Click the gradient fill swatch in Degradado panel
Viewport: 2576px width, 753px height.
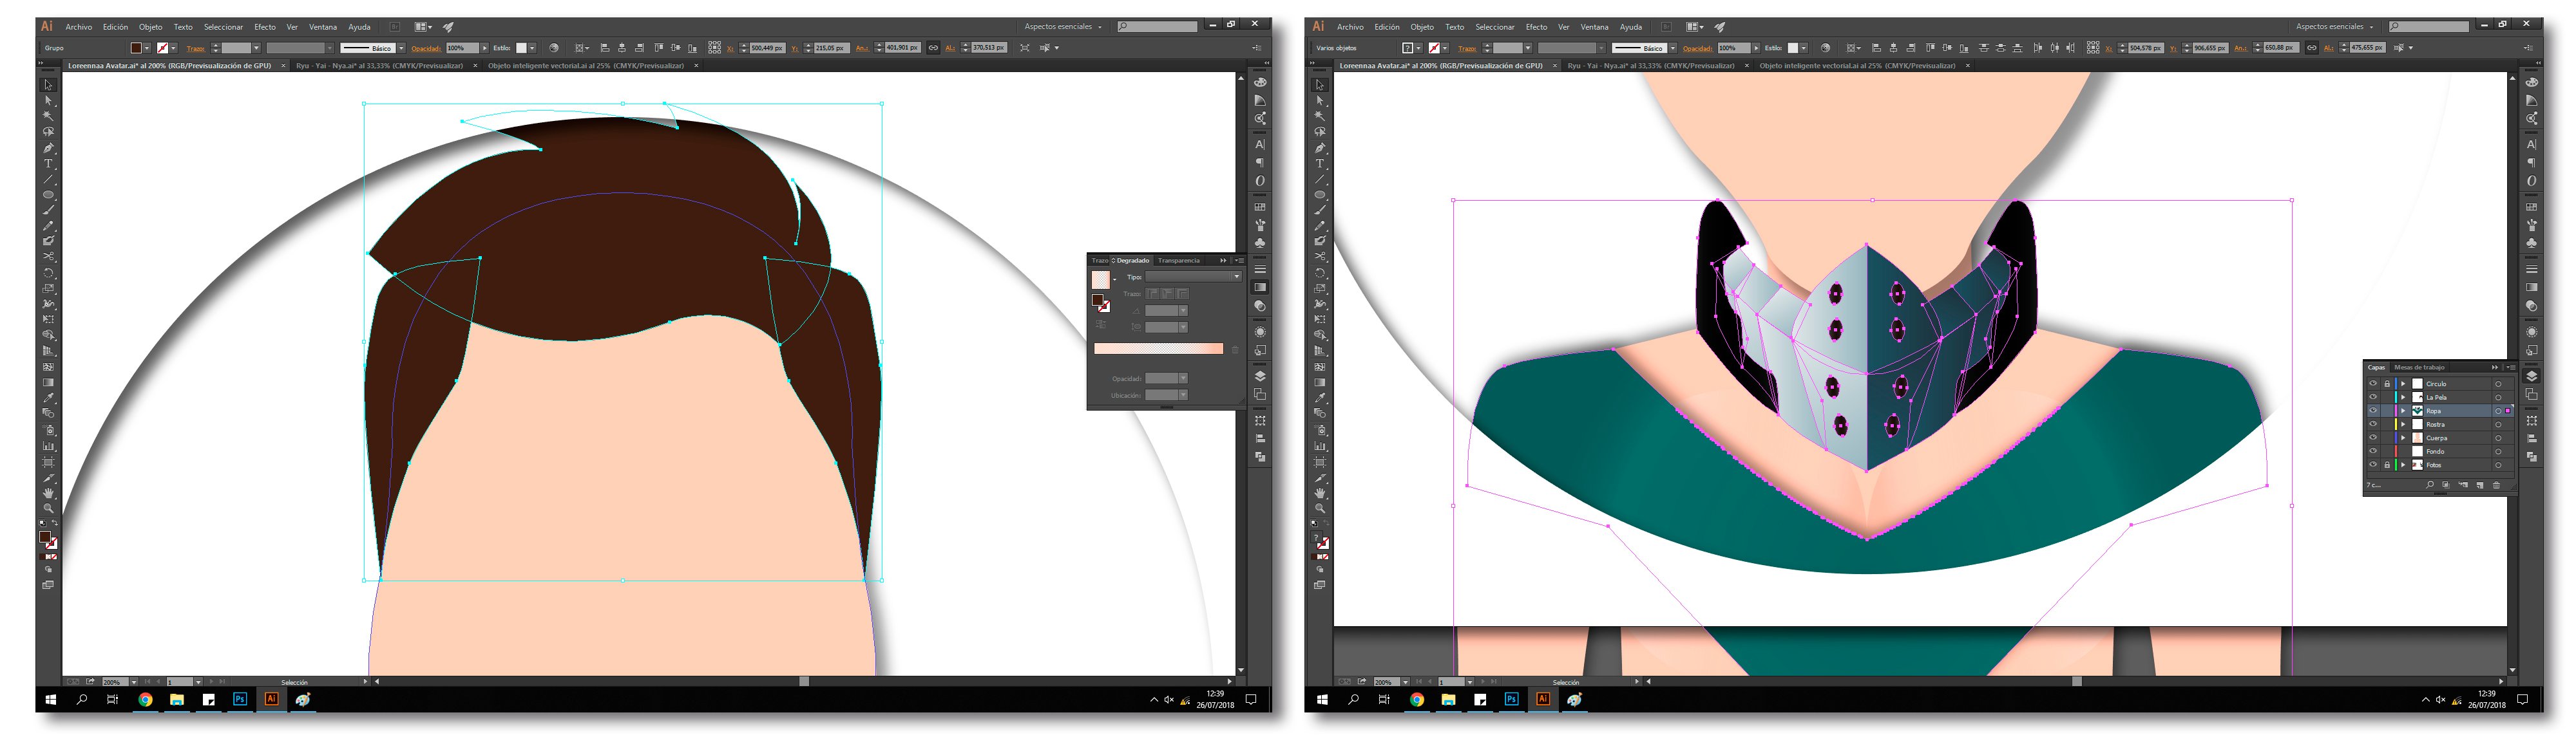(x=1101, y=279)
